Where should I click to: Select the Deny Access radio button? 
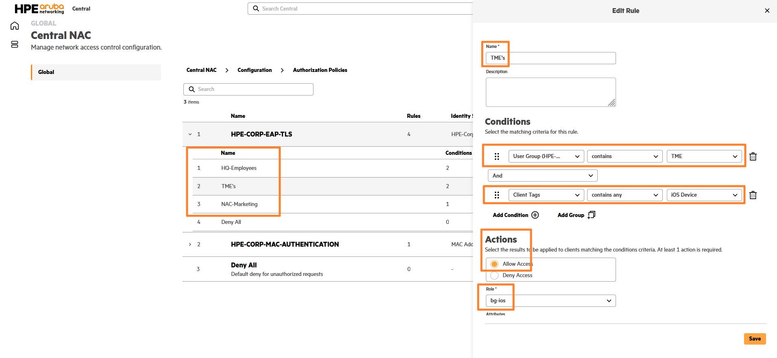(x=494, y=276)
